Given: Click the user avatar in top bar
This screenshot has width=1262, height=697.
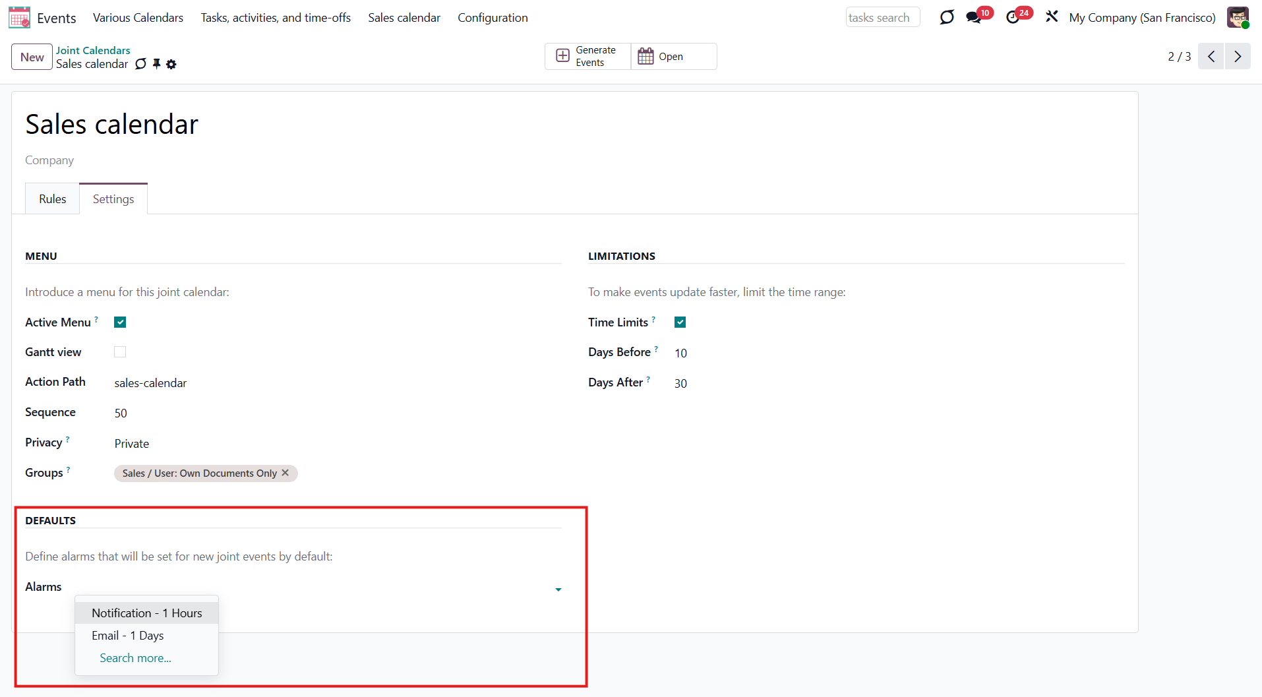Looking at the screenshot, I should (x=1237, y=18).
